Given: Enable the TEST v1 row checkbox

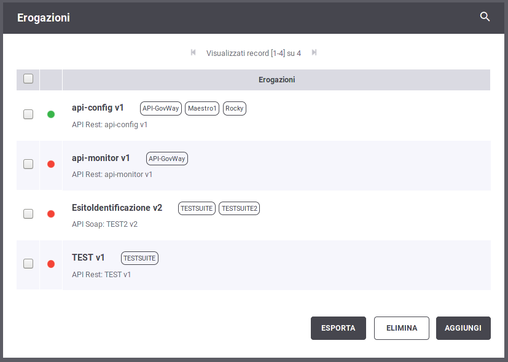Looking at the screenshot, I should (x=28, y=264).
